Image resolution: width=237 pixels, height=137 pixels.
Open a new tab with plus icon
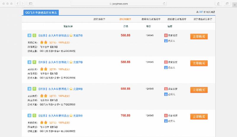pyautogui.click(x=235, y=5)
